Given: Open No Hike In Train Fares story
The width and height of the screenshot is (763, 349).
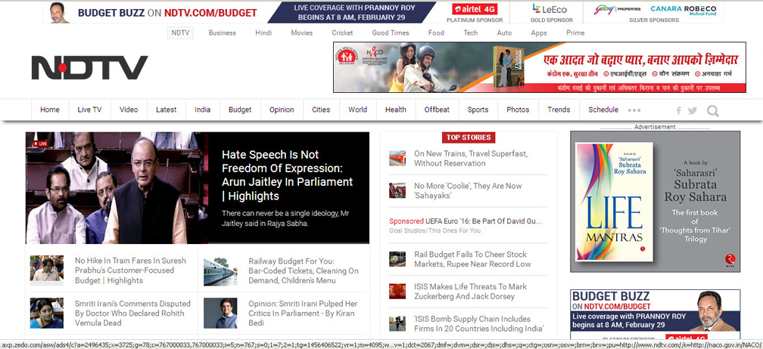Looking at the screenshot, I should click(x=130, y=270).
